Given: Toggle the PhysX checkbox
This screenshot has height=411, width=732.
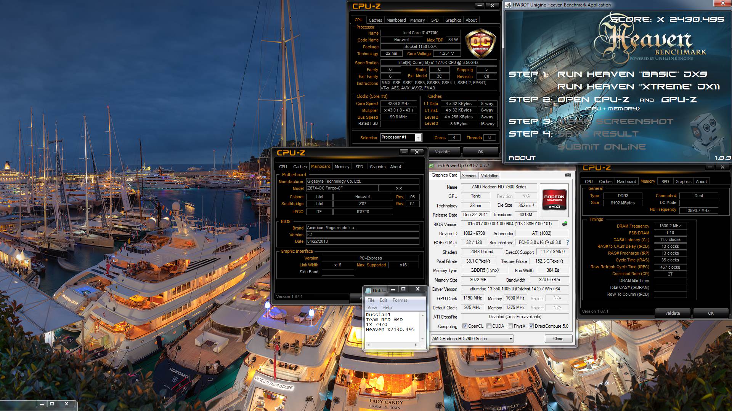Looking at the screenshot, I should 510,326.
